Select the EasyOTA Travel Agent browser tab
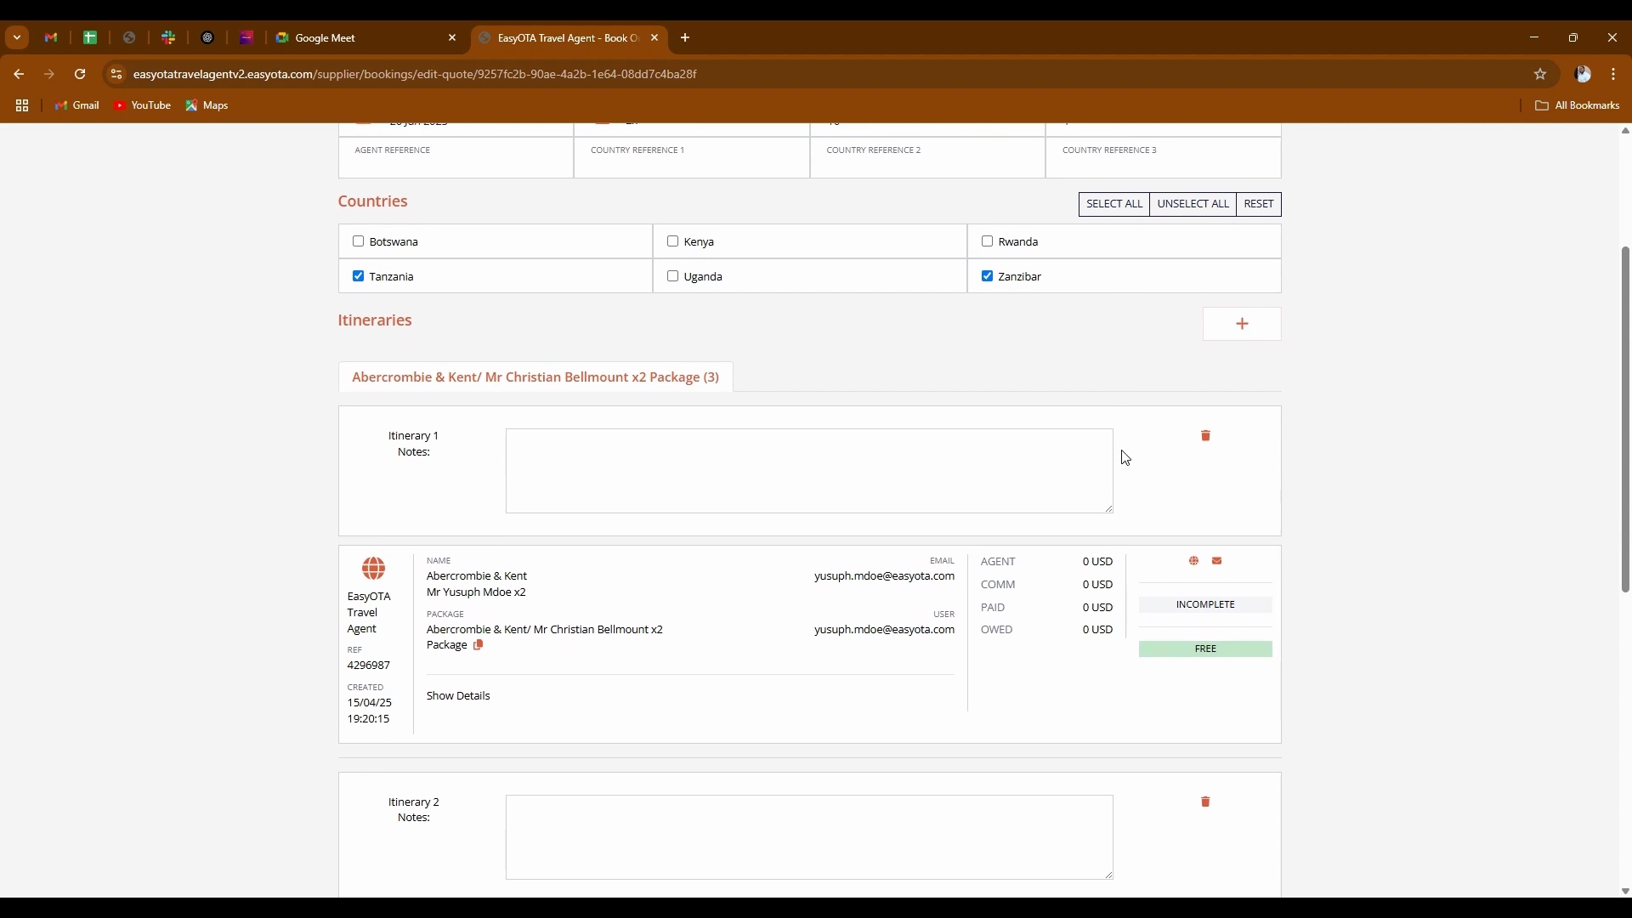The image size is (1632, 918). tap(569, 38)
